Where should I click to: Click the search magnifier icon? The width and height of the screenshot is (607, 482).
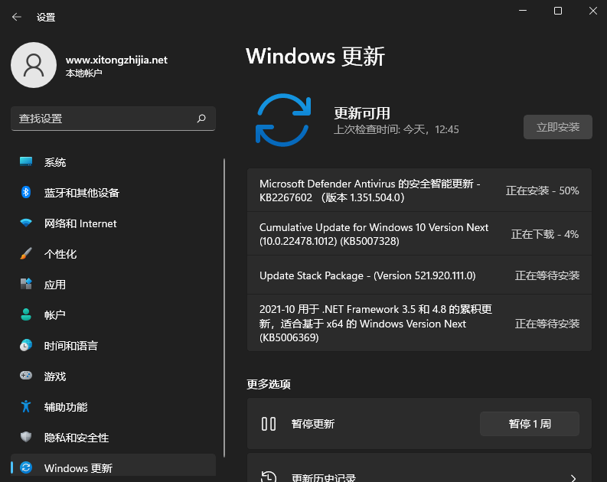pyautogui.click(x=201, y=119)
